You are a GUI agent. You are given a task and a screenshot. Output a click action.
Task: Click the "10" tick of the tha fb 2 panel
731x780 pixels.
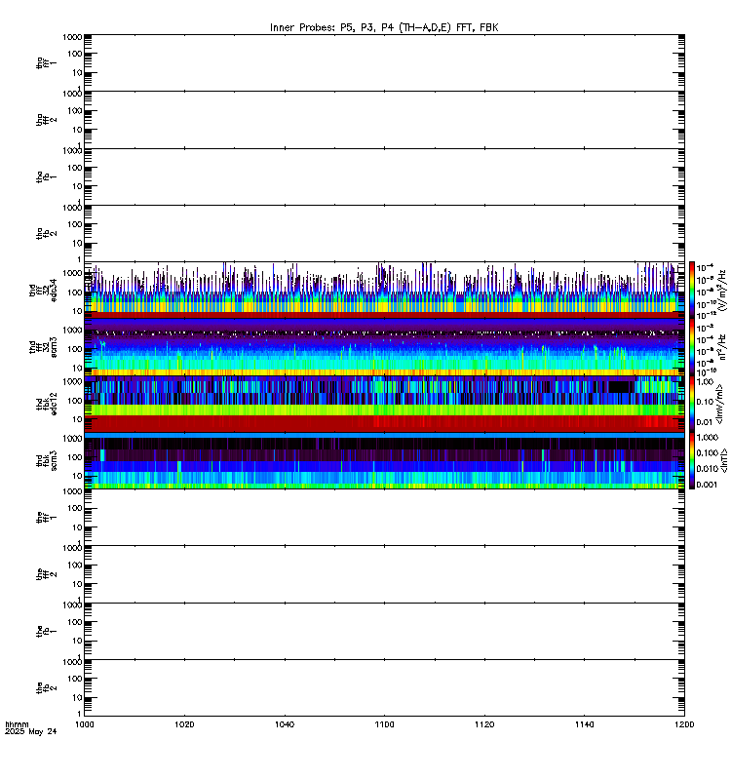point(77,243)
